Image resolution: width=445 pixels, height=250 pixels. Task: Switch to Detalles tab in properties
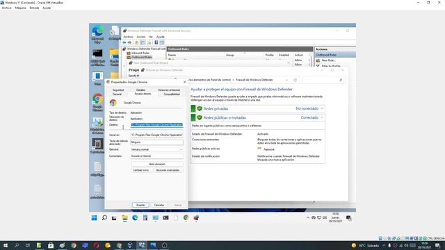[140, 90]
